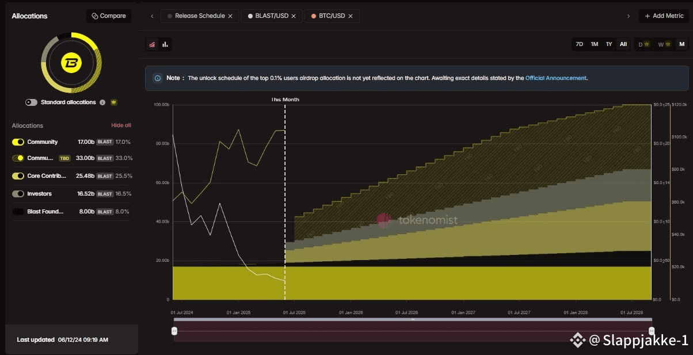The height and width of the screenshot is (355, 693).
Task: Remove the BTC/USD metric
Action: click(351, 16)
